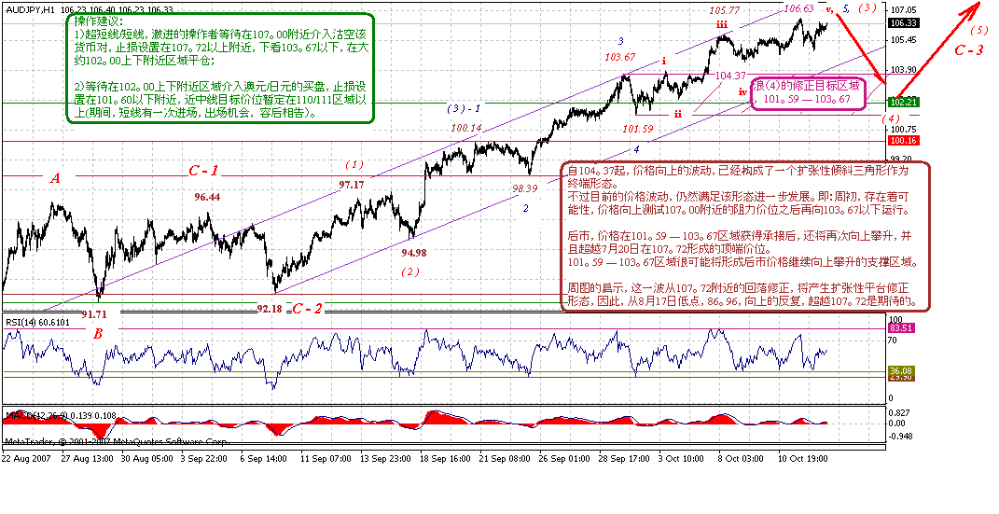The height and width of the screenshot is (514, 999).
Task: Click the 97.17 price annotation
Action: (351, 185)
